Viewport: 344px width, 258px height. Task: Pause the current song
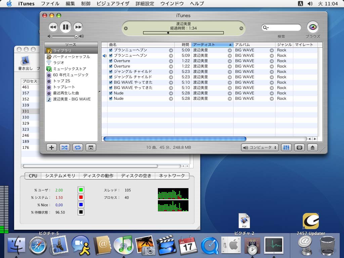66,27
